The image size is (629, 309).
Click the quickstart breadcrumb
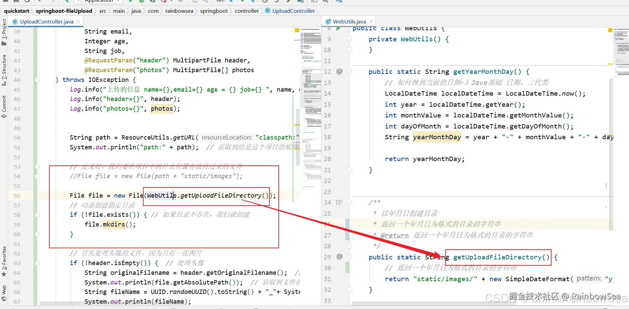(17, 11)
